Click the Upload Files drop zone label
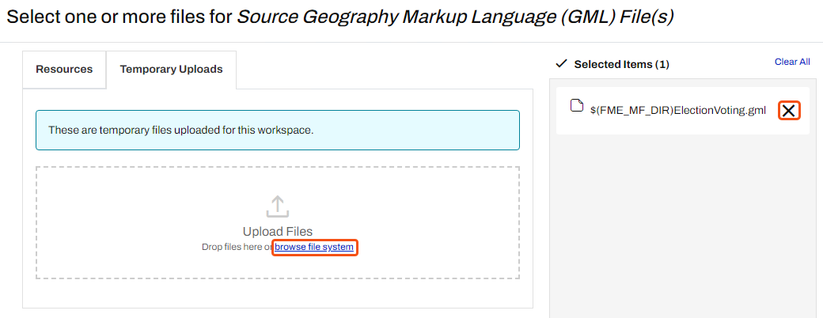Screen dimensions: 823x318 pos(278,232)
